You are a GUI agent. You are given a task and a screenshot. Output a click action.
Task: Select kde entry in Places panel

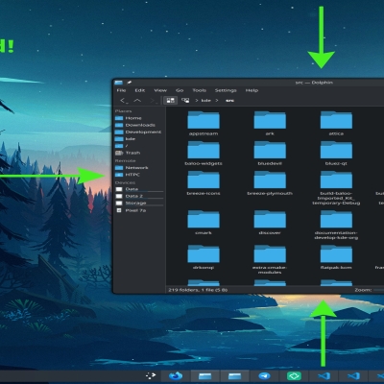(139, 139)
